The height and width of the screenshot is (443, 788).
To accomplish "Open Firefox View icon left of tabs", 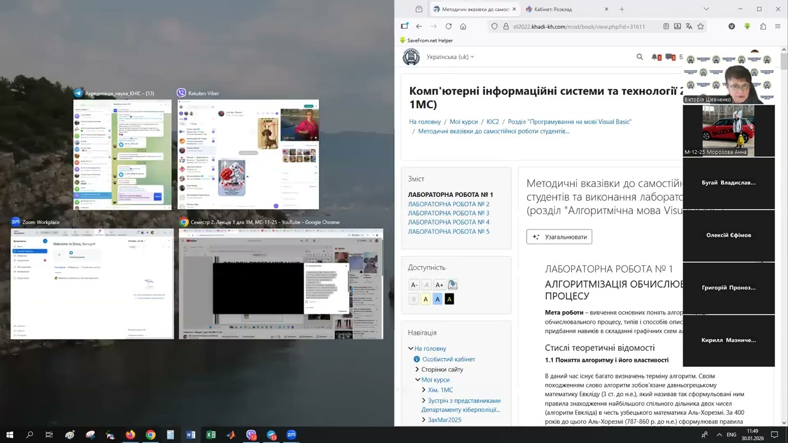I will [419, 9].
